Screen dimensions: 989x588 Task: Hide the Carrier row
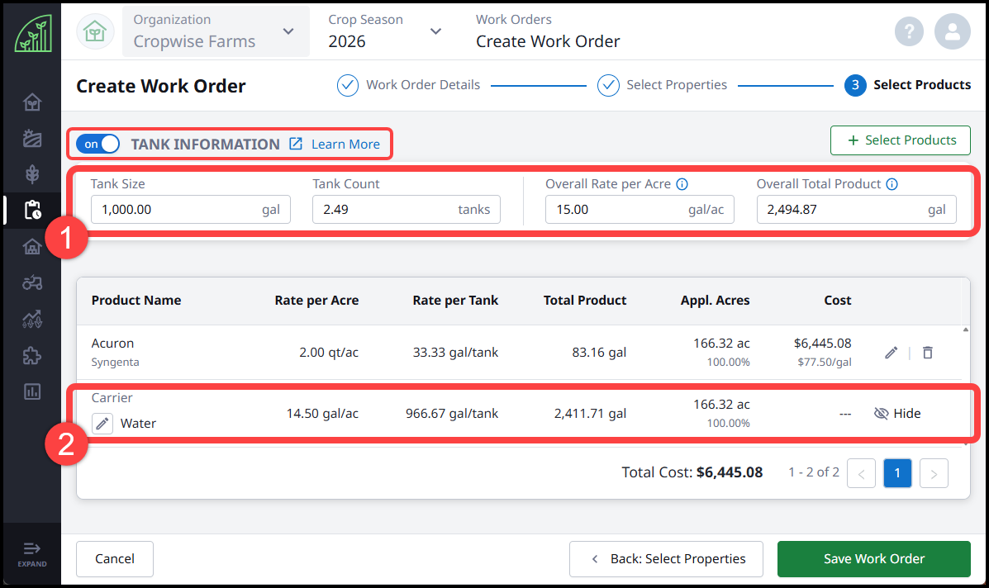click(897, 414)
